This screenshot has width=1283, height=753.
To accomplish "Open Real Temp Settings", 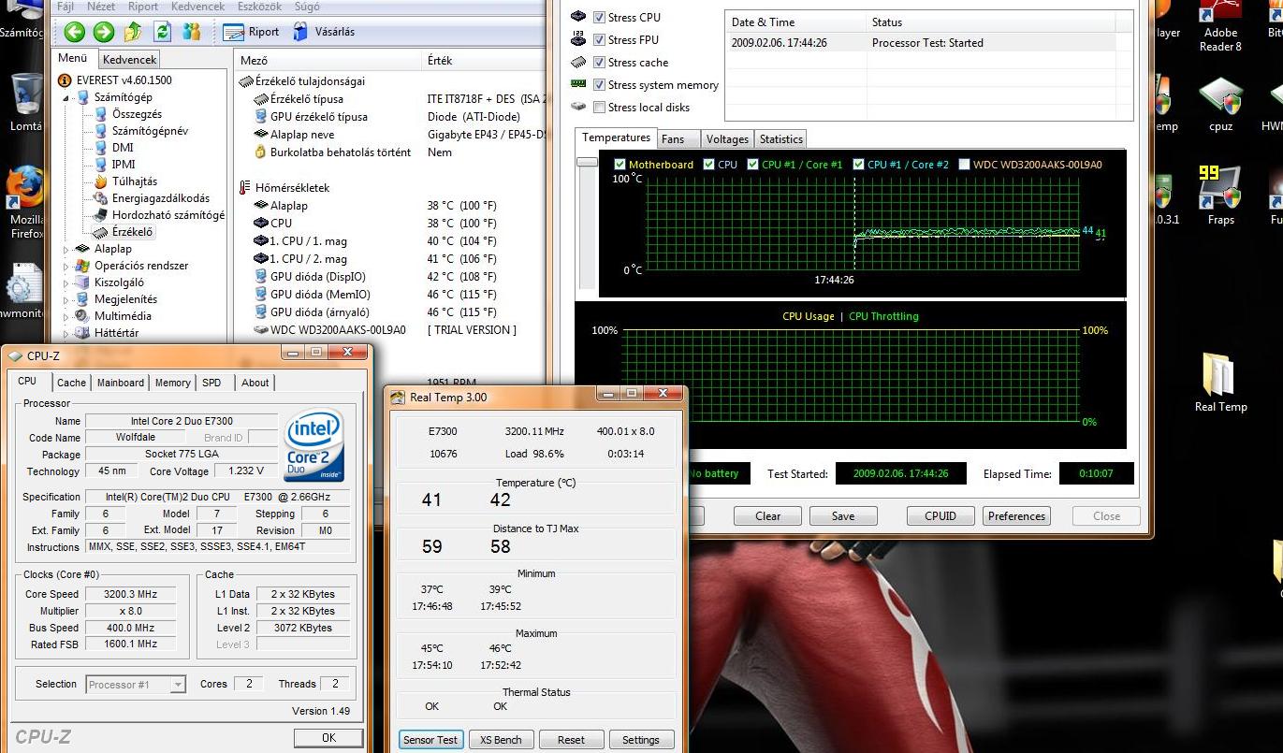I will [641, 739].
